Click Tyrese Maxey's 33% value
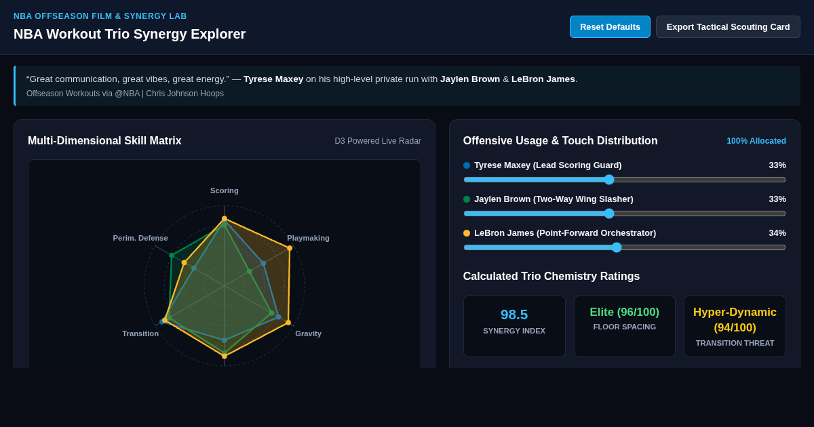The width and height of the screenshot is (814, 427). [x=777, y=165]
